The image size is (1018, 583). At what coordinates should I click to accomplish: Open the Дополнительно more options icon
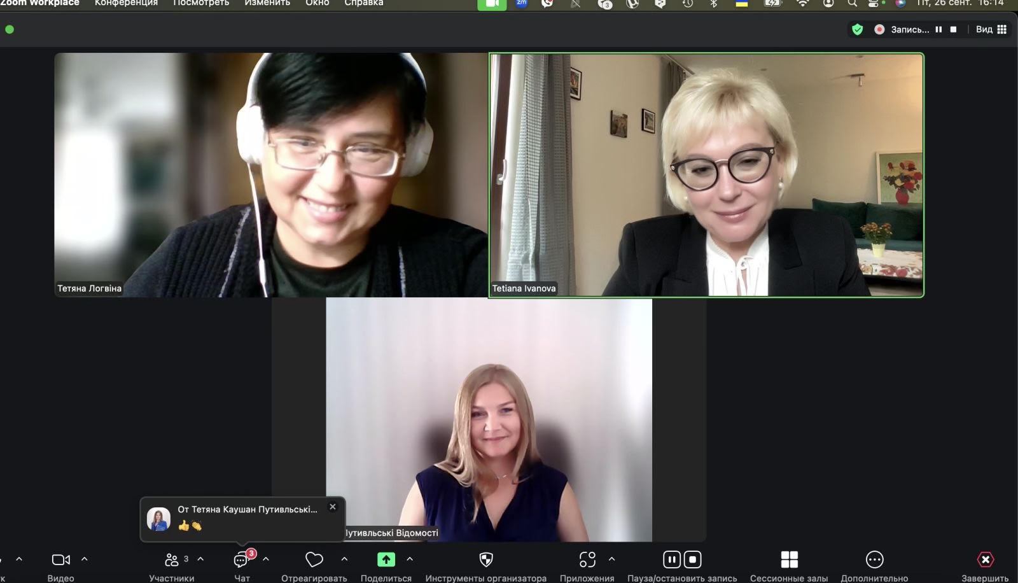tap(874, 560)
